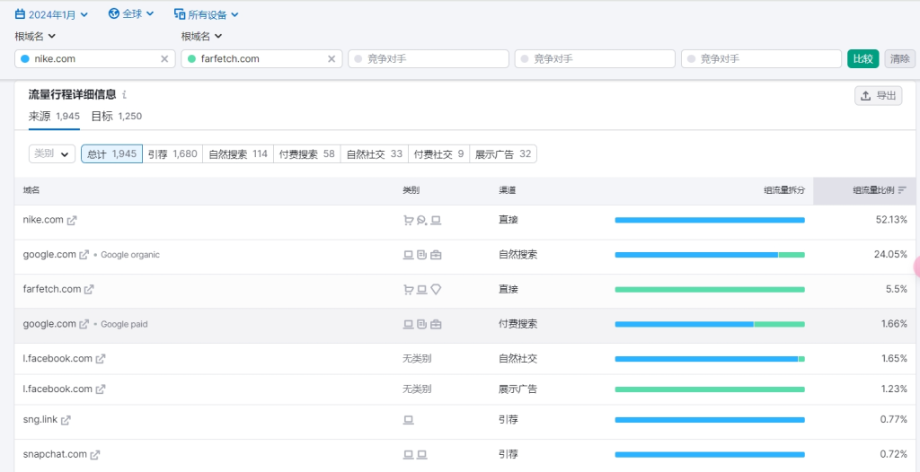Click the 24.05% value
Viewport: 920px width, 472px height.
pos(890,255)
